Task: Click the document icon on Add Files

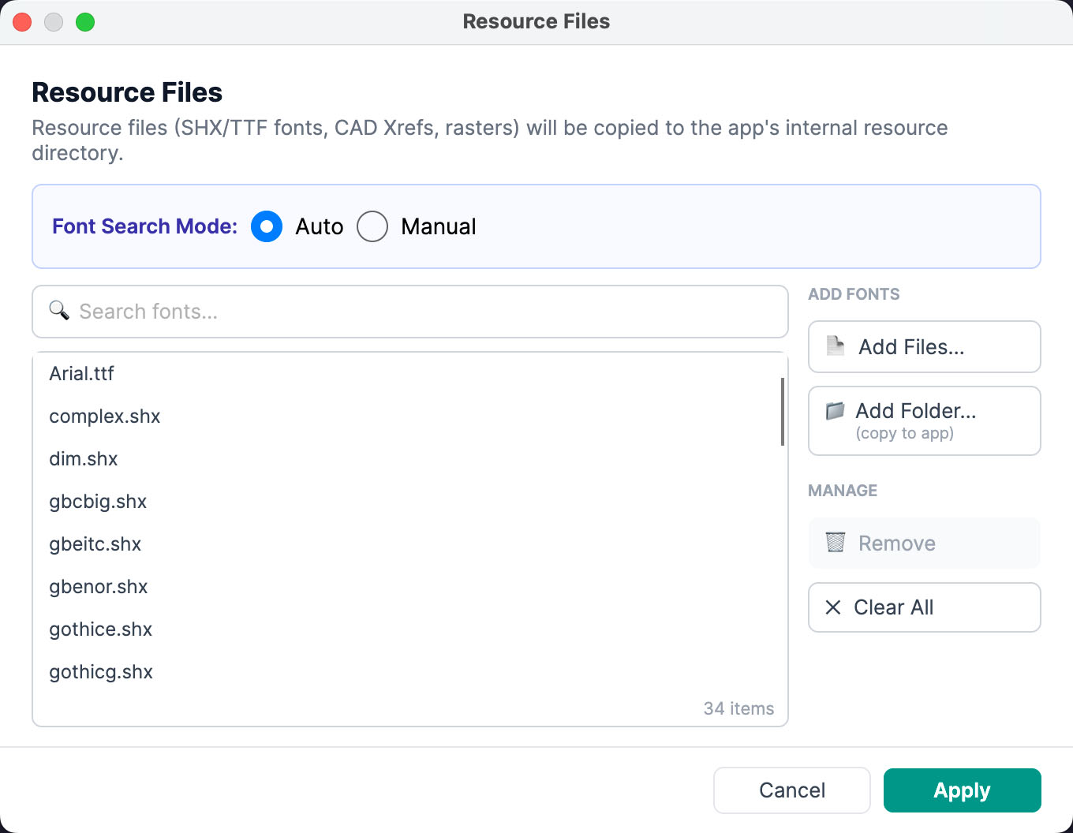Action: coord(836,346)
